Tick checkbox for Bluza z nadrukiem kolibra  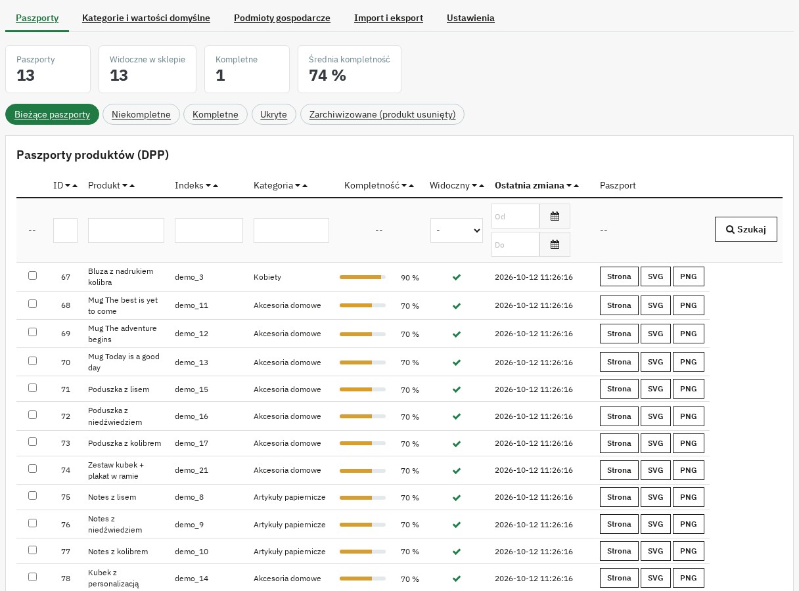32,276
